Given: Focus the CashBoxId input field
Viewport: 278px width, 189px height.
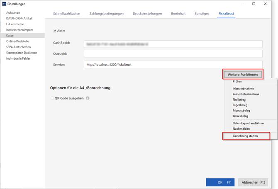Looking at the screenshot, I should [x=173, y=44].
